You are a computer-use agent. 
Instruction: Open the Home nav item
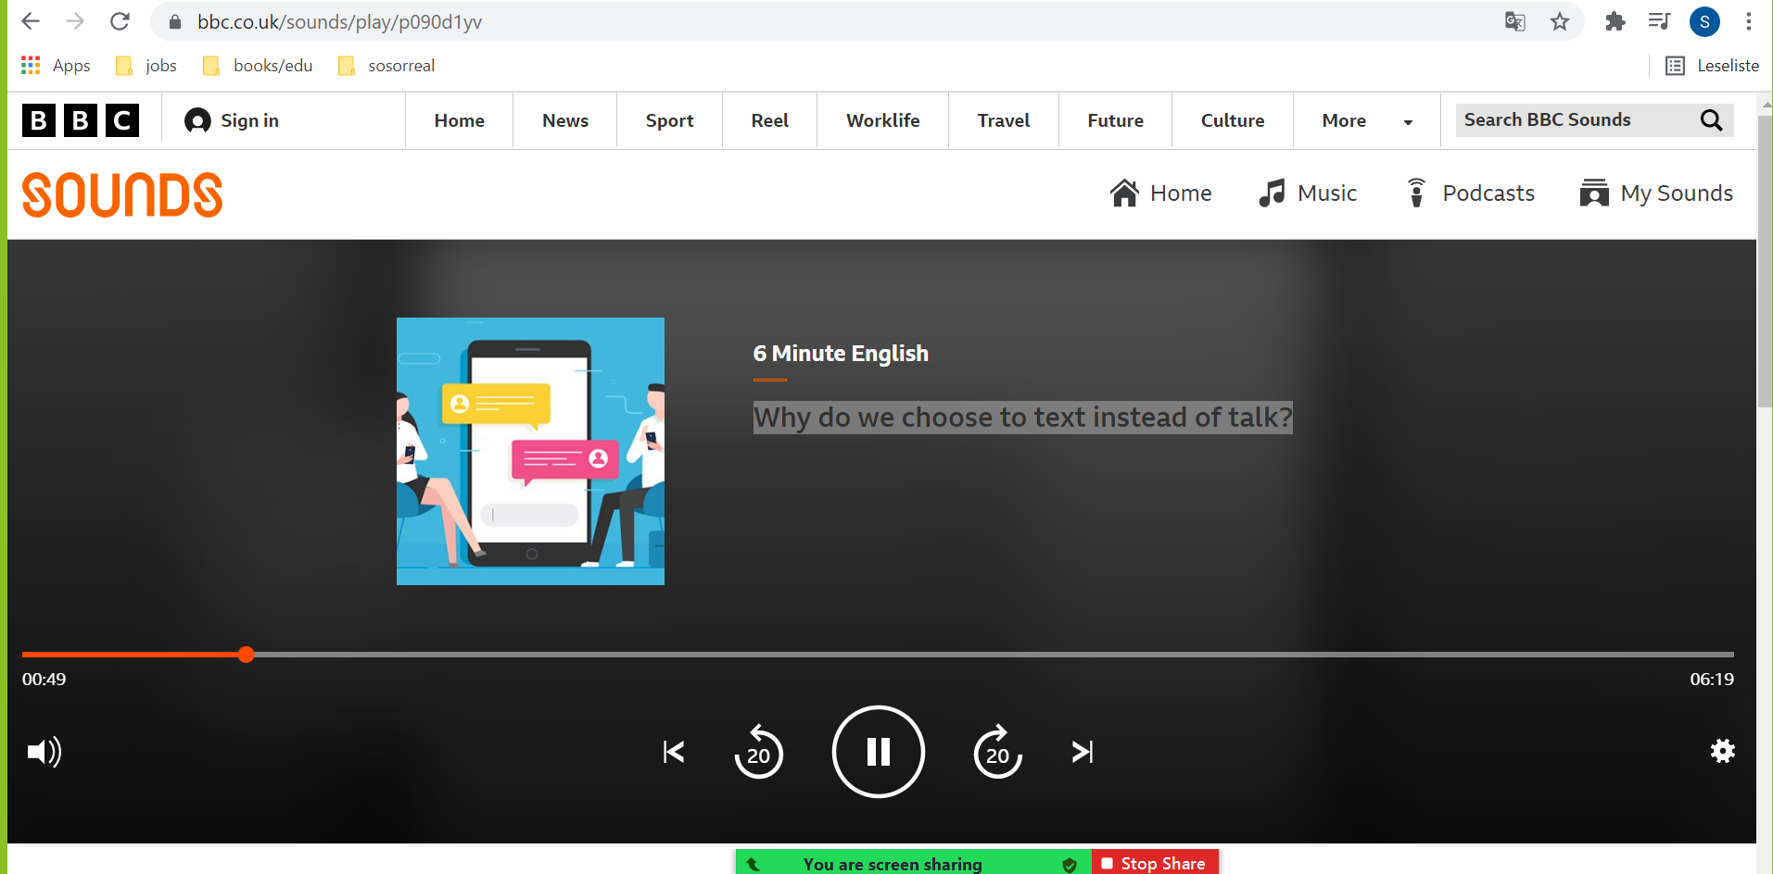[459, 120]
